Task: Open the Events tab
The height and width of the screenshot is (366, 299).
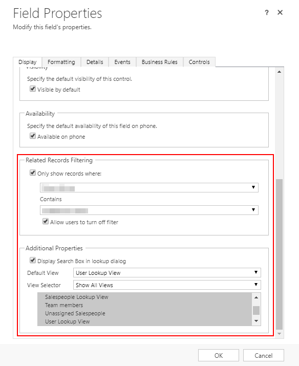Action: [122, 62]
